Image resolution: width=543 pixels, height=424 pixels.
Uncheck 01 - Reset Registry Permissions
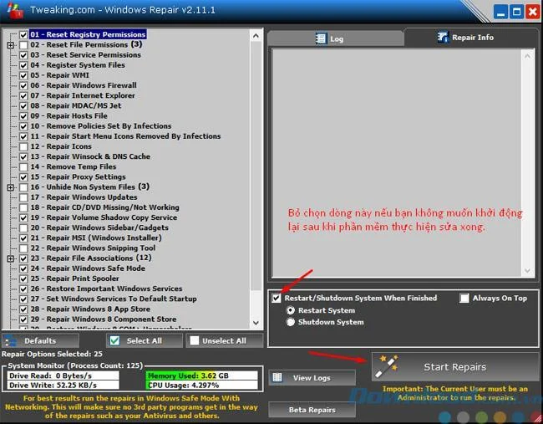point(23,34)
